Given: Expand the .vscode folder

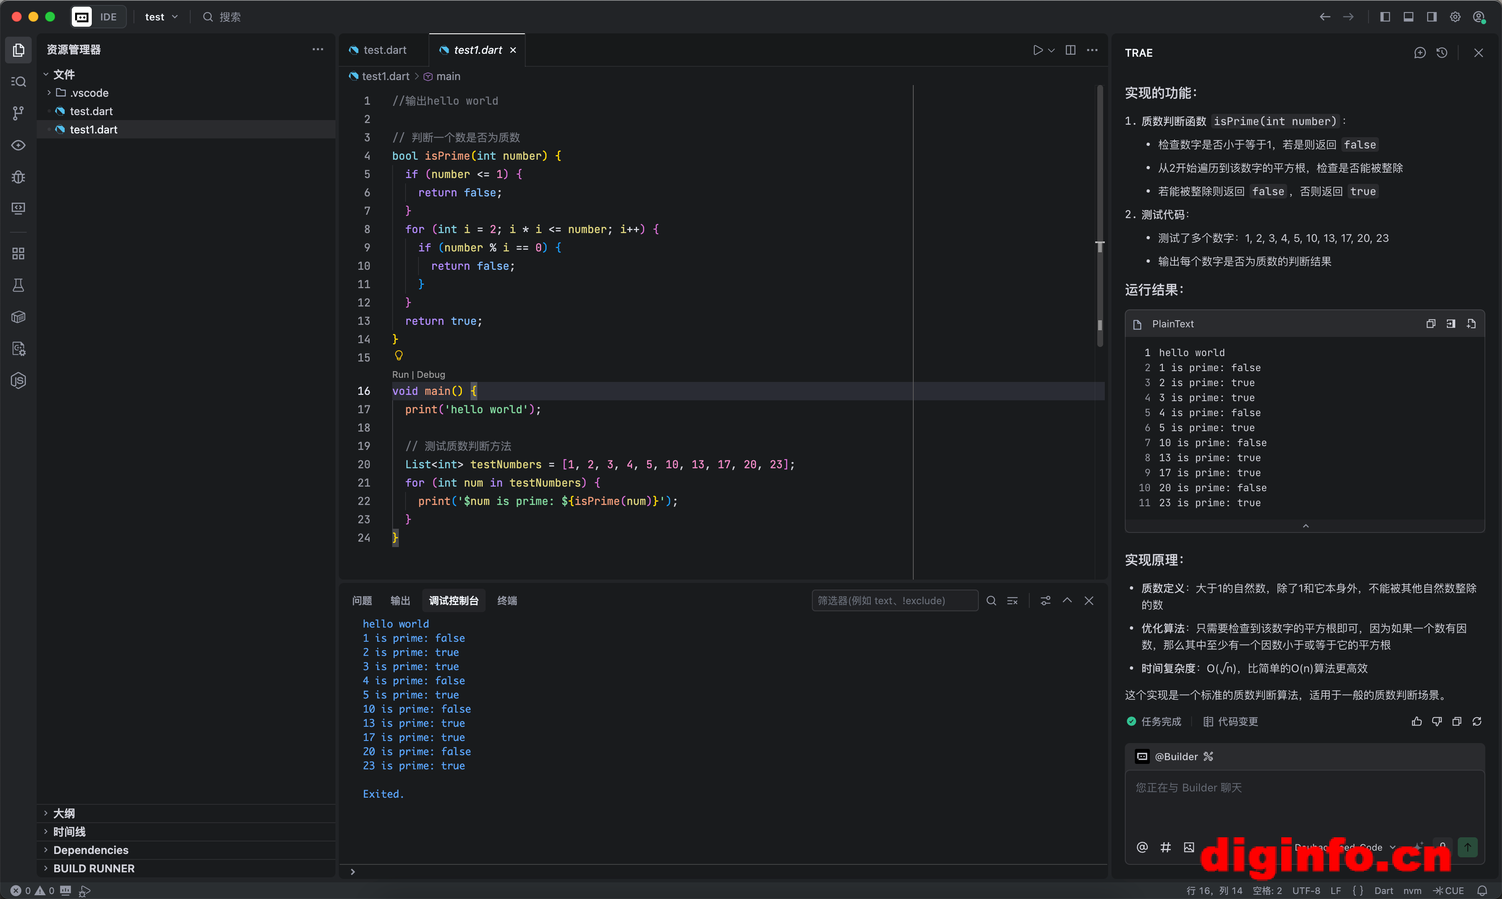Looking at the screenshot, I should tap(88, 93).
